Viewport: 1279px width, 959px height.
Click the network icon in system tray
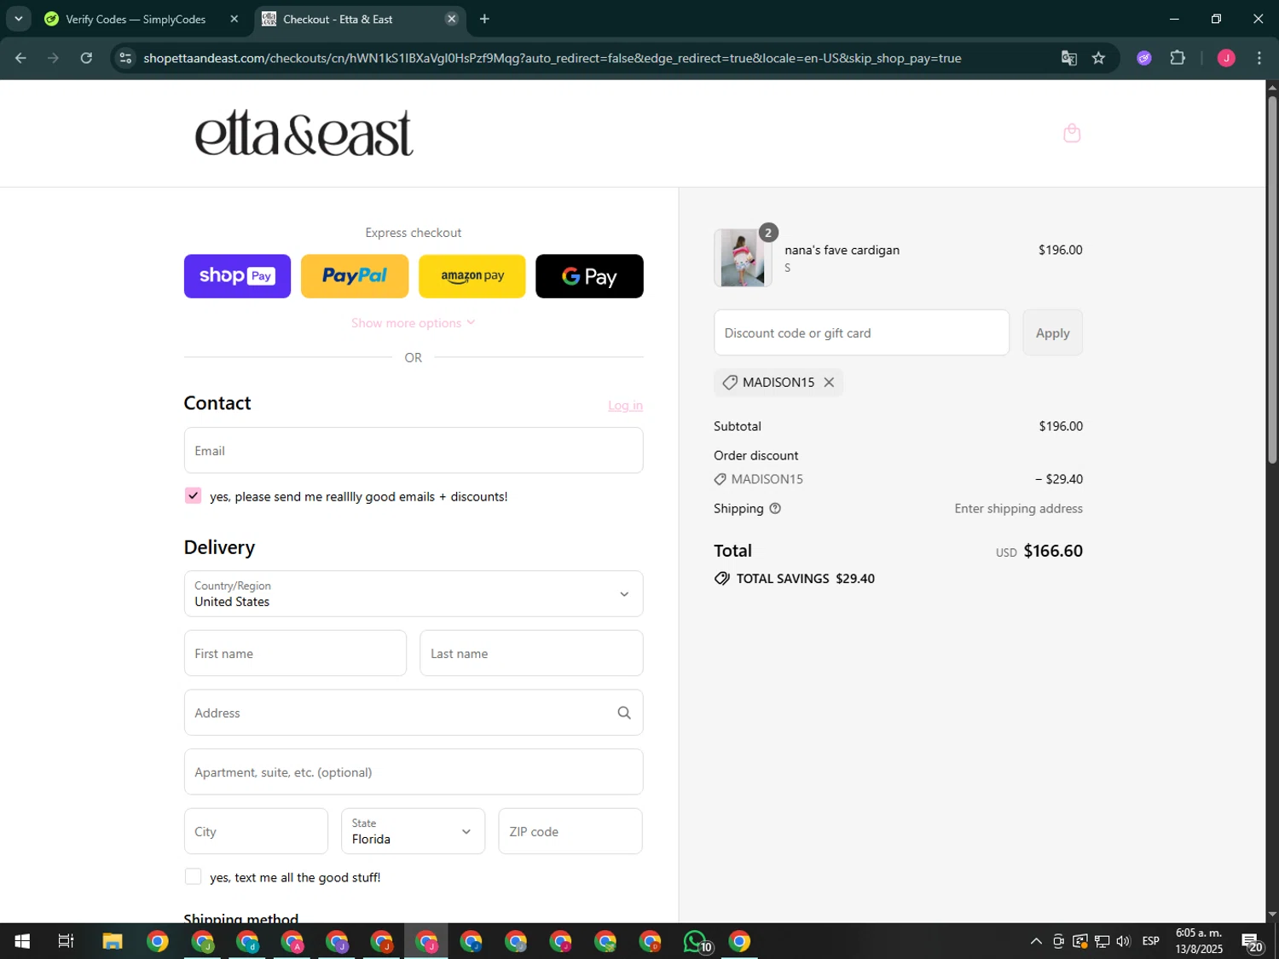(x=1102, y=941)
